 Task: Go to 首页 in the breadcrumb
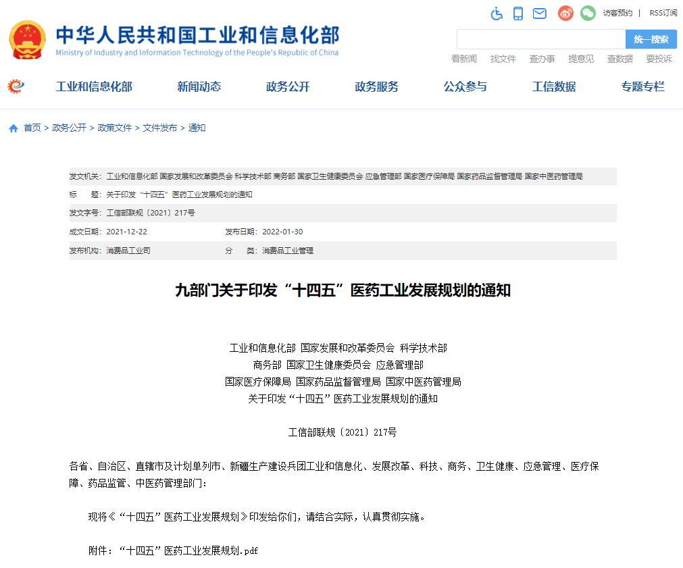coord(32,128)
